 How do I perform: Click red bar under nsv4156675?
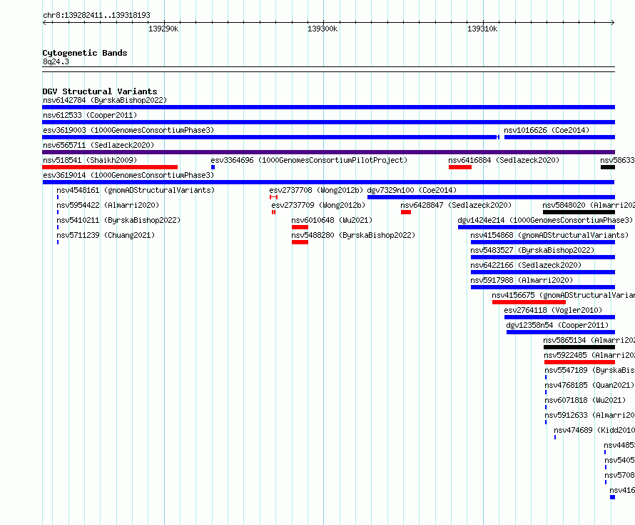point(529,302)
